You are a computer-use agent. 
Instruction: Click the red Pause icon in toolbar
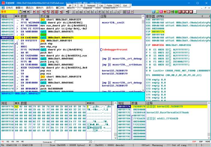coord(38,12)
